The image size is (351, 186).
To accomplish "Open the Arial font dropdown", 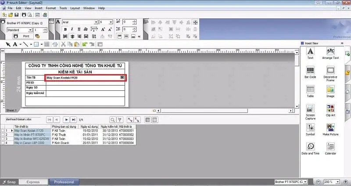I will point(96,22).
